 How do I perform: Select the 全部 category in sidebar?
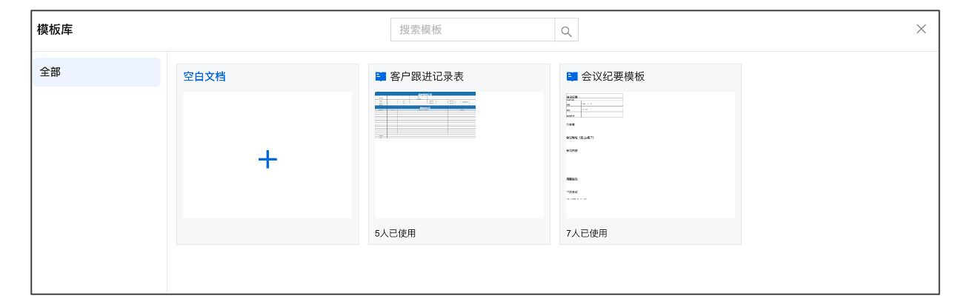[96, 72]
